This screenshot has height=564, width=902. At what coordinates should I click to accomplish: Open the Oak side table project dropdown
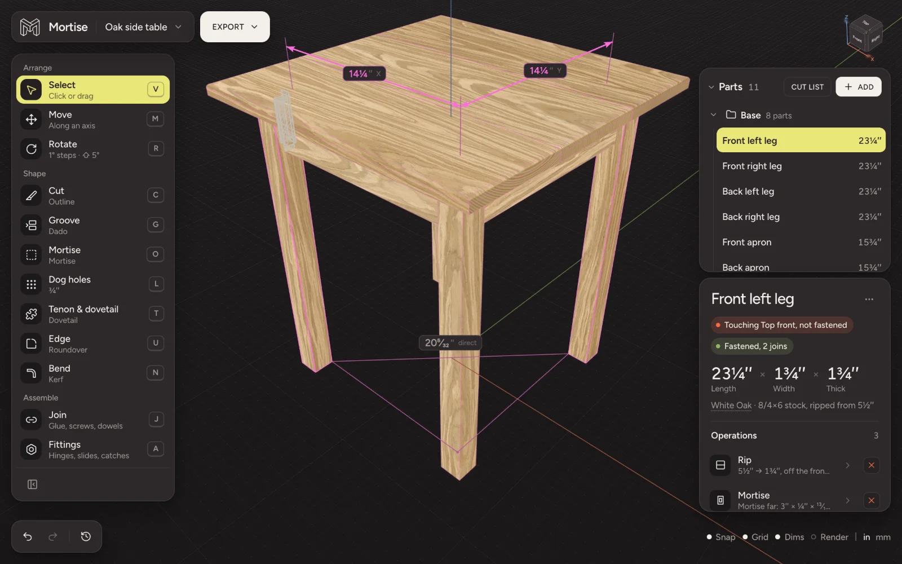coord(144,27)
